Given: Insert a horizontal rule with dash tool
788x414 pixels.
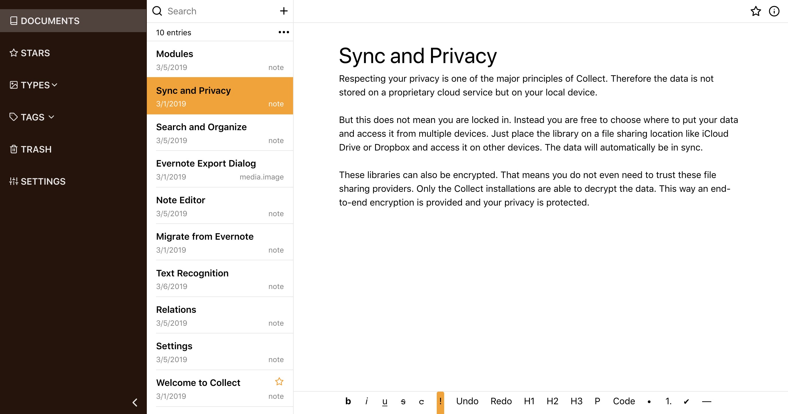Looking at the screenshot, I should click(x=706, y=401).
